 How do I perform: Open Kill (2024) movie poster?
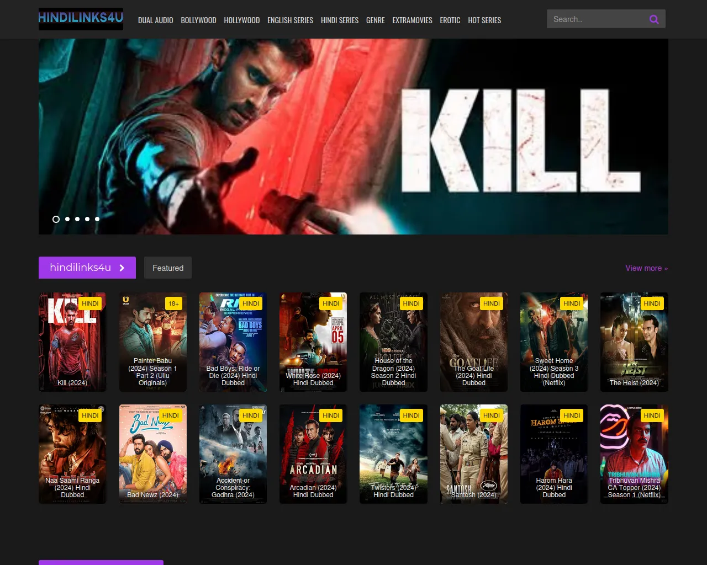[72, 342]
